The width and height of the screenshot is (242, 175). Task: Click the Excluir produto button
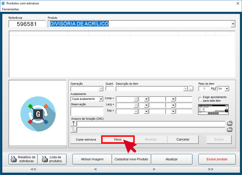(x=217, y=159)
